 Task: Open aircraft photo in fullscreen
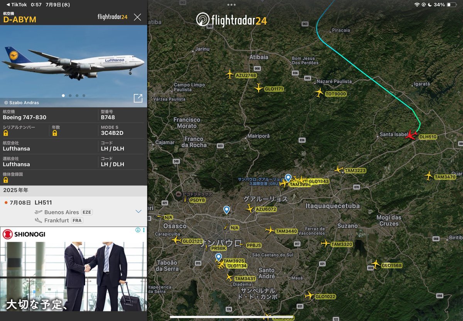coord(138,98)
